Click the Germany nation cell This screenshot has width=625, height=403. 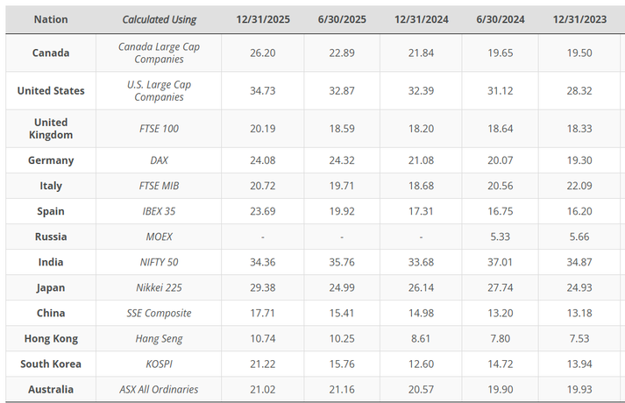click(x=51, y=160)
